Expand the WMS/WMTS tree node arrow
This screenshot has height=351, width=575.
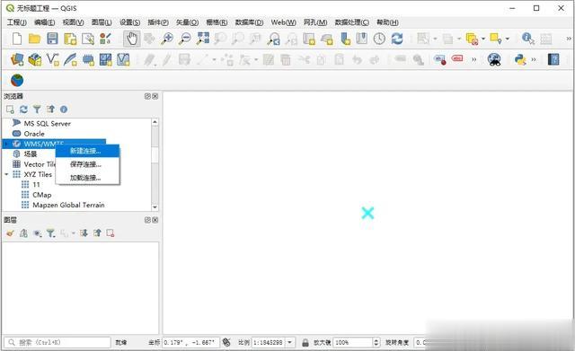tap(6, 144)
